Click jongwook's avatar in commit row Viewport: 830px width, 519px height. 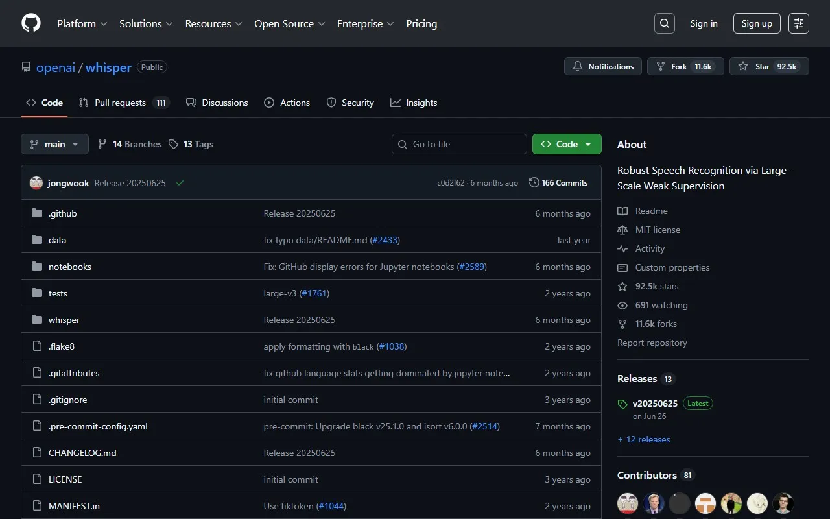tap(36, 183)
